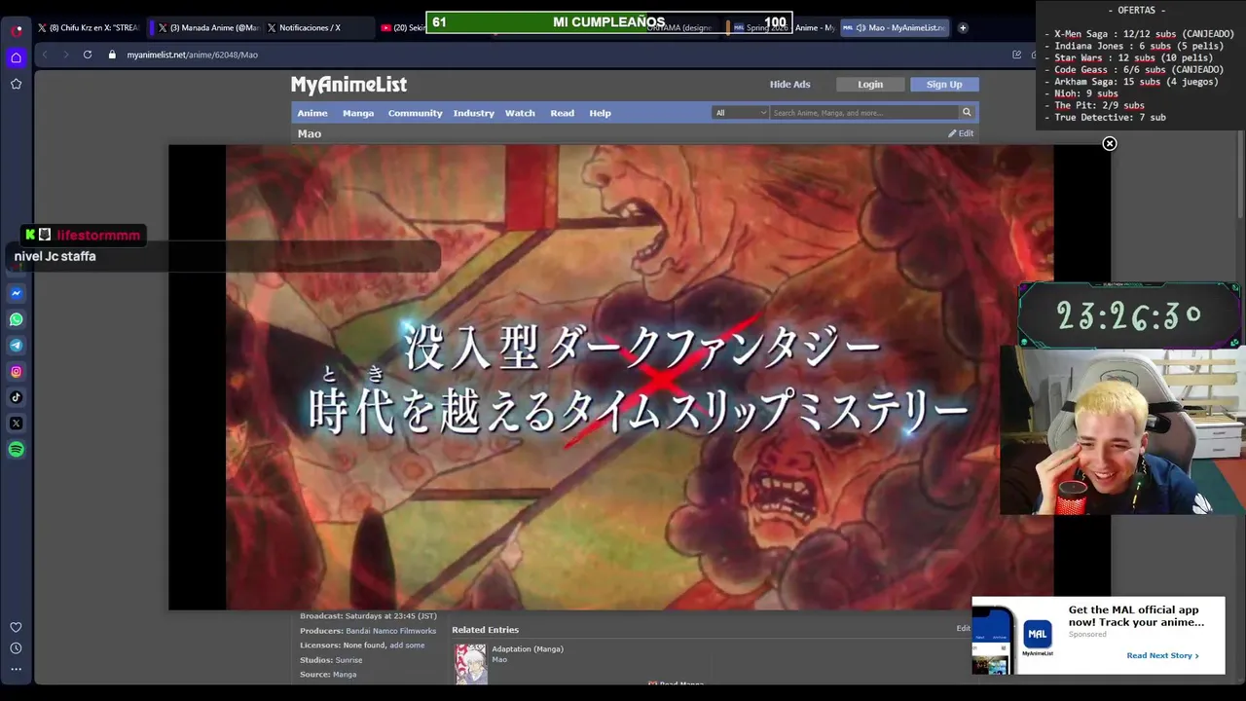The width and height of the screenshot is (1246, 701).
Task: Click the 'lifestormmm' chat username
Action: [x=98, y=235]
